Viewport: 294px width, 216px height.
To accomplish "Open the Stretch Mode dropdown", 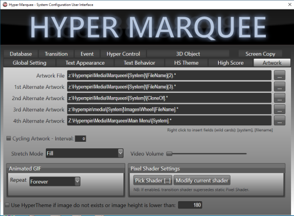I will [85, 153].
